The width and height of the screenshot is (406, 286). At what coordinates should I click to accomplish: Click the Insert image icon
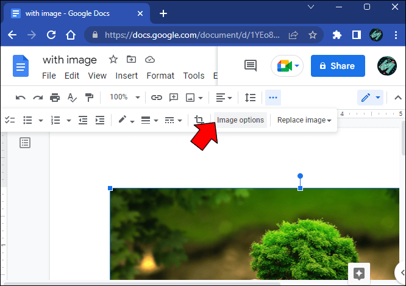pos(190,98)
